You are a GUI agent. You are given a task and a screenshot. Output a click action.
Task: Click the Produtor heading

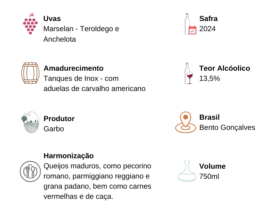pyautogui.click(x=59, y=119)
